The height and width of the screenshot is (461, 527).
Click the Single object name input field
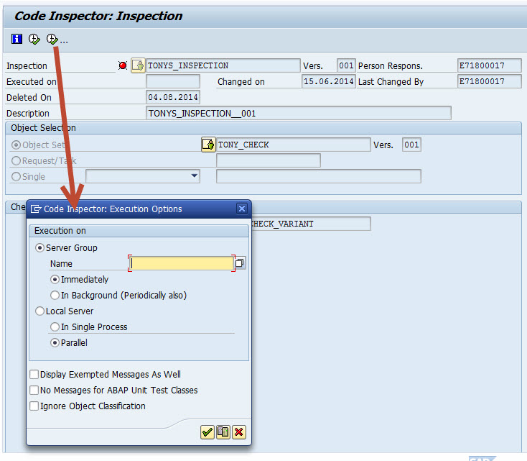(x=319, y=176)
